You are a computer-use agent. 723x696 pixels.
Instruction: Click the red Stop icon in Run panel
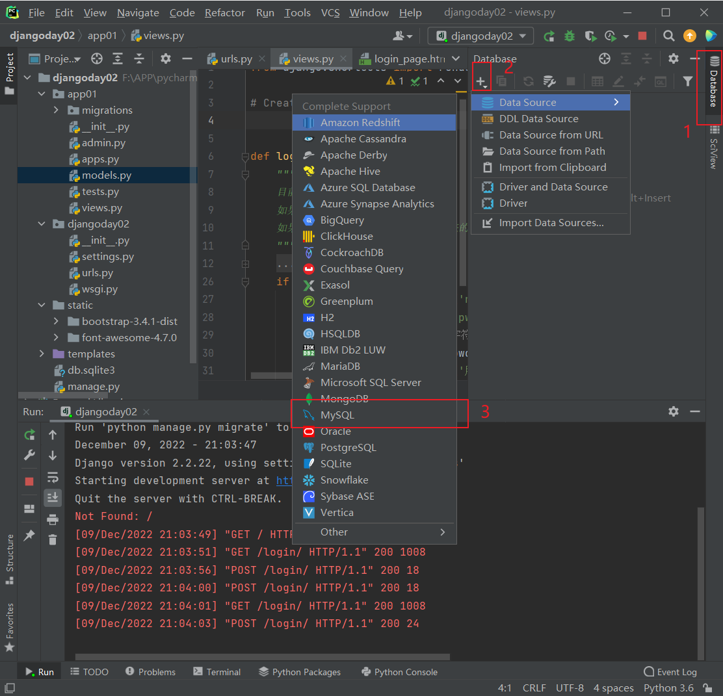29,482
